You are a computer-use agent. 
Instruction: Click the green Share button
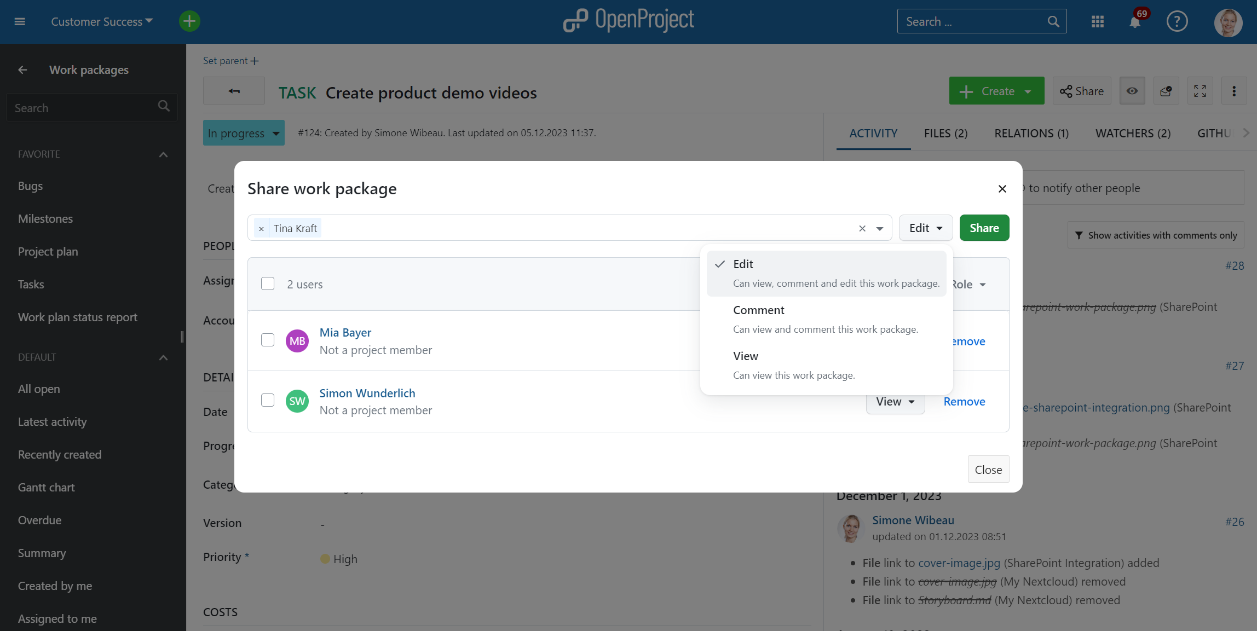coord(984,228)
